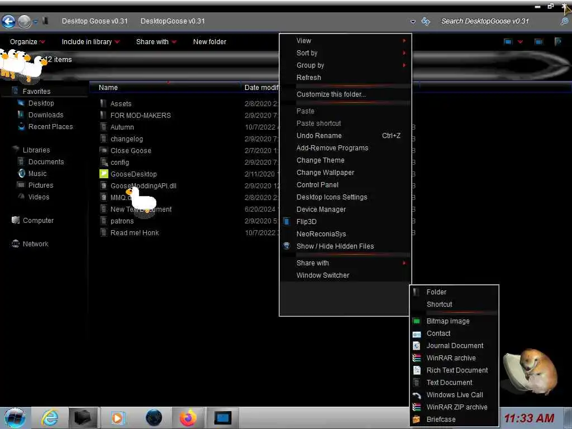
Task: Select the Close Goose file icon
Action: coord(103,150)
